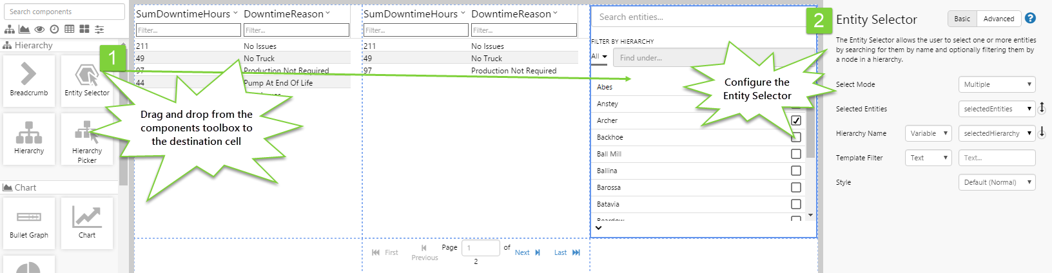
Task: Pick the Entity Selector component
Action: [x=86, y=80]
